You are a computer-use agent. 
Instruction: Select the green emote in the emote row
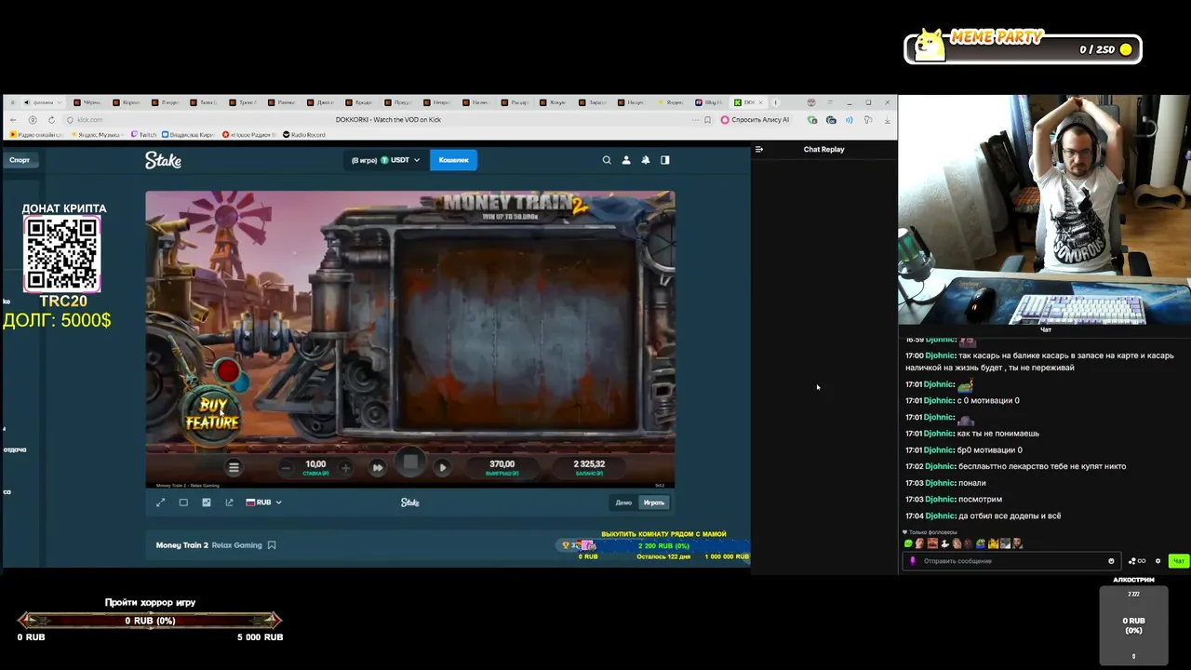909,543
